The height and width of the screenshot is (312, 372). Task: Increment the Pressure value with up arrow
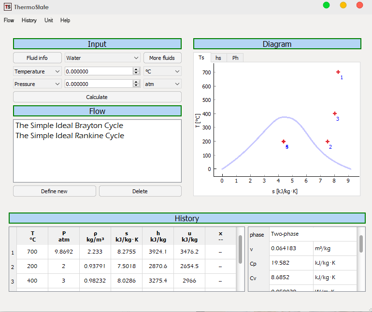[x=136, y=82]
